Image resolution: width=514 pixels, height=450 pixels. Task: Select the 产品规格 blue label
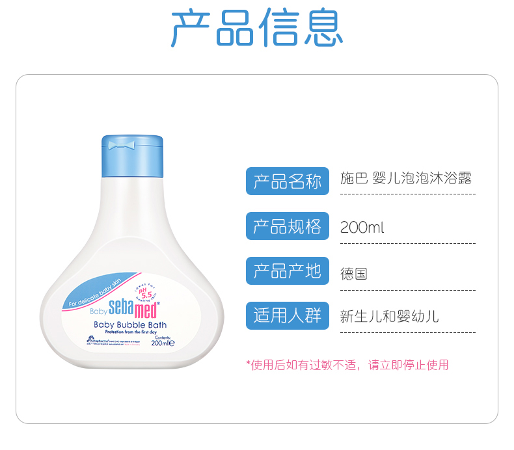point(287,226)
